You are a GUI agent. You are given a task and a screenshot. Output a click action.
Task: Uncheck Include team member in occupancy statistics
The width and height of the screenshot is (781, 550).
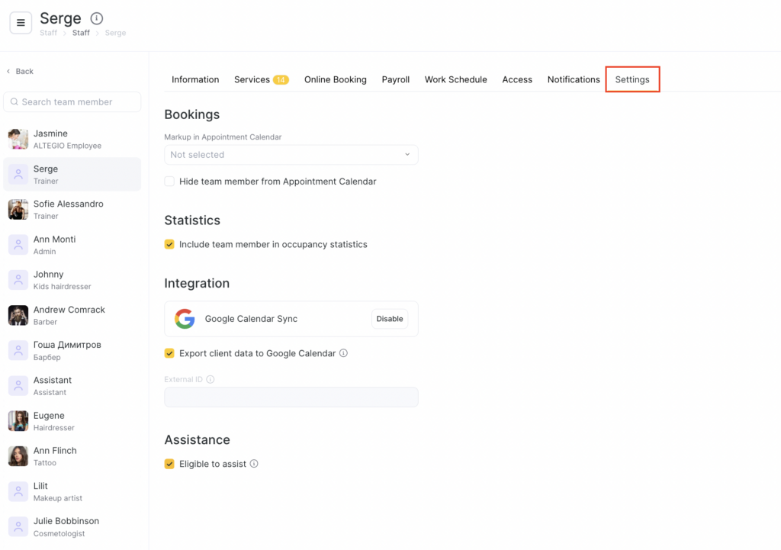(169, 245)
